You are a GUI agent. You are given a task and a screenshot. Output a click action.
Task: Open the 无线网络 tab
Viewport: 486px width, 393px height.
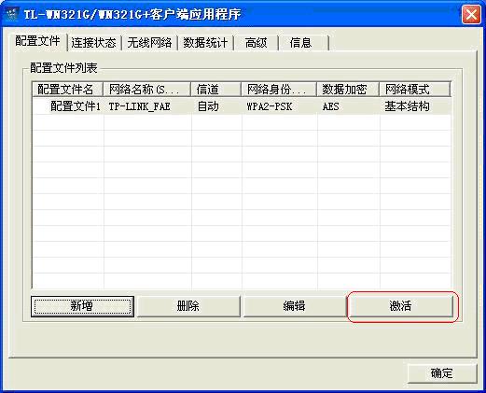tap(149, 43)
